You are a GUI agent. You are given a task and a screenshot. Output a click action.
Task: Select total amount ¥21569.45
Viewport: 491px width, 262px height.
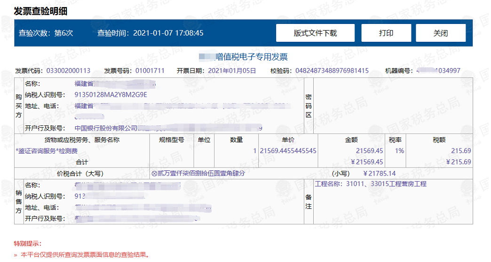coord(367,162)
